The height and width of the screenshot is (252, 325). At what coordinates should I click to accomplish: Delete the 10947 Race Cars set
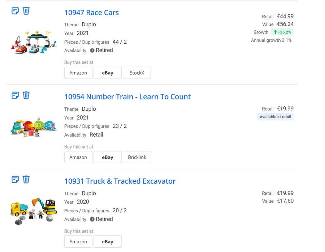[x=26, y=11]
